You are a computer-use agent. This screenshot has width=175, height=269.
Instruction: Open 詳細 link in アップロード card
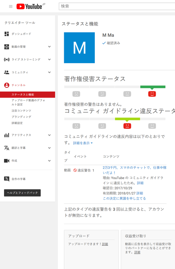(105, 244)
